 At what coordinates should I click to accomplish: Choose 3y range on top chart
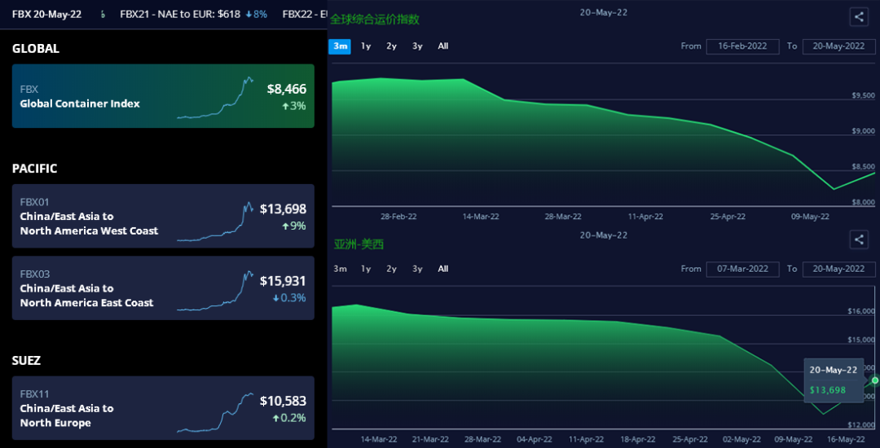click(417, 46)
